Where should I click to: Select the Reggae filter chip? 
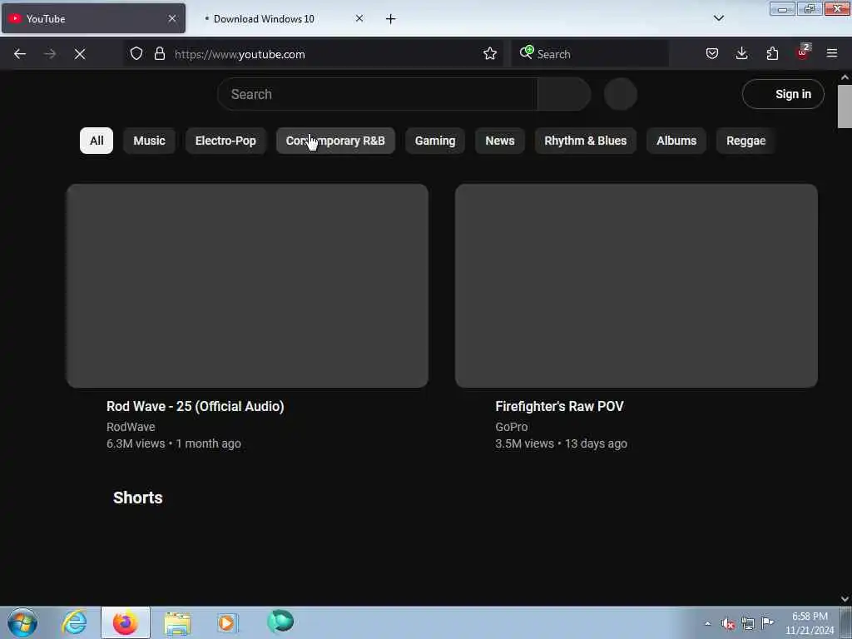746,141
